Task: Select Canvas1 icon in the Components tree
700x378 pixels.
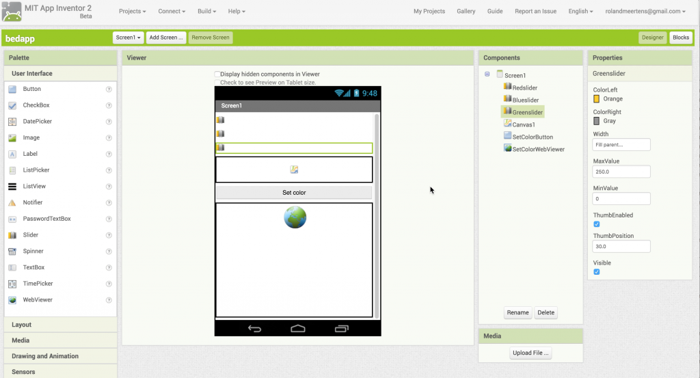Action: click(507, 124)
